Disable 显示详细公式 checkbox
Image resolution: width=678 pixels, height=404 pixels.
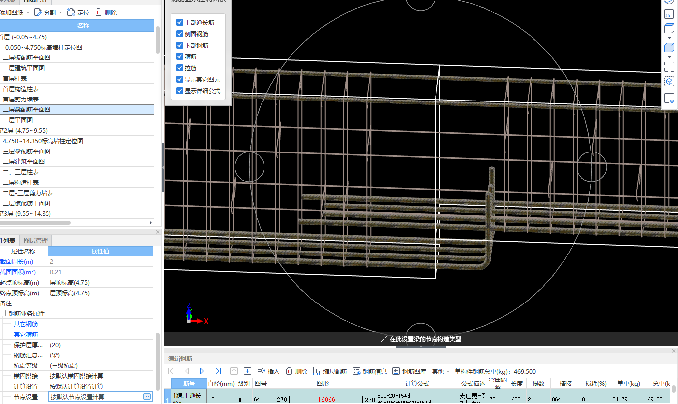(180, 91)
